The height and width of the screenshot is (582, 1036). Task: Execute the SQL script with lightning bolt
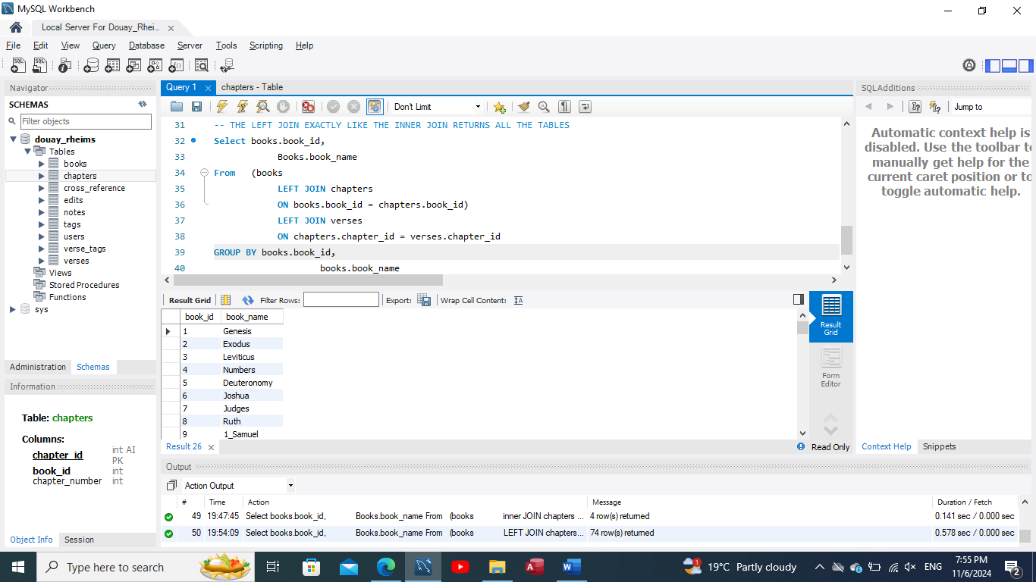(221, 107)
